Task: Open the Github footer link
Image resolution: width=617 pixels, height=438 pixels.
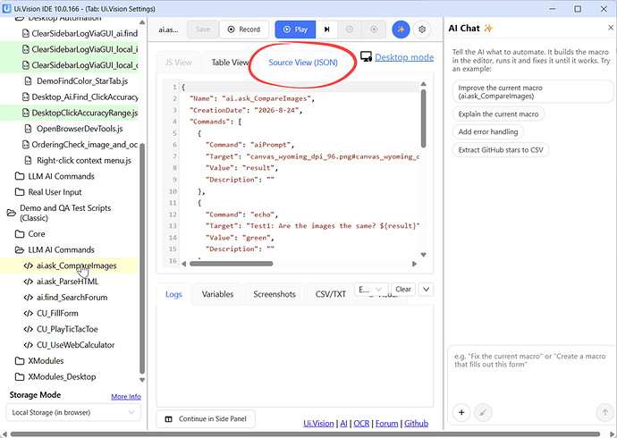Action: [x=416, y=424]
